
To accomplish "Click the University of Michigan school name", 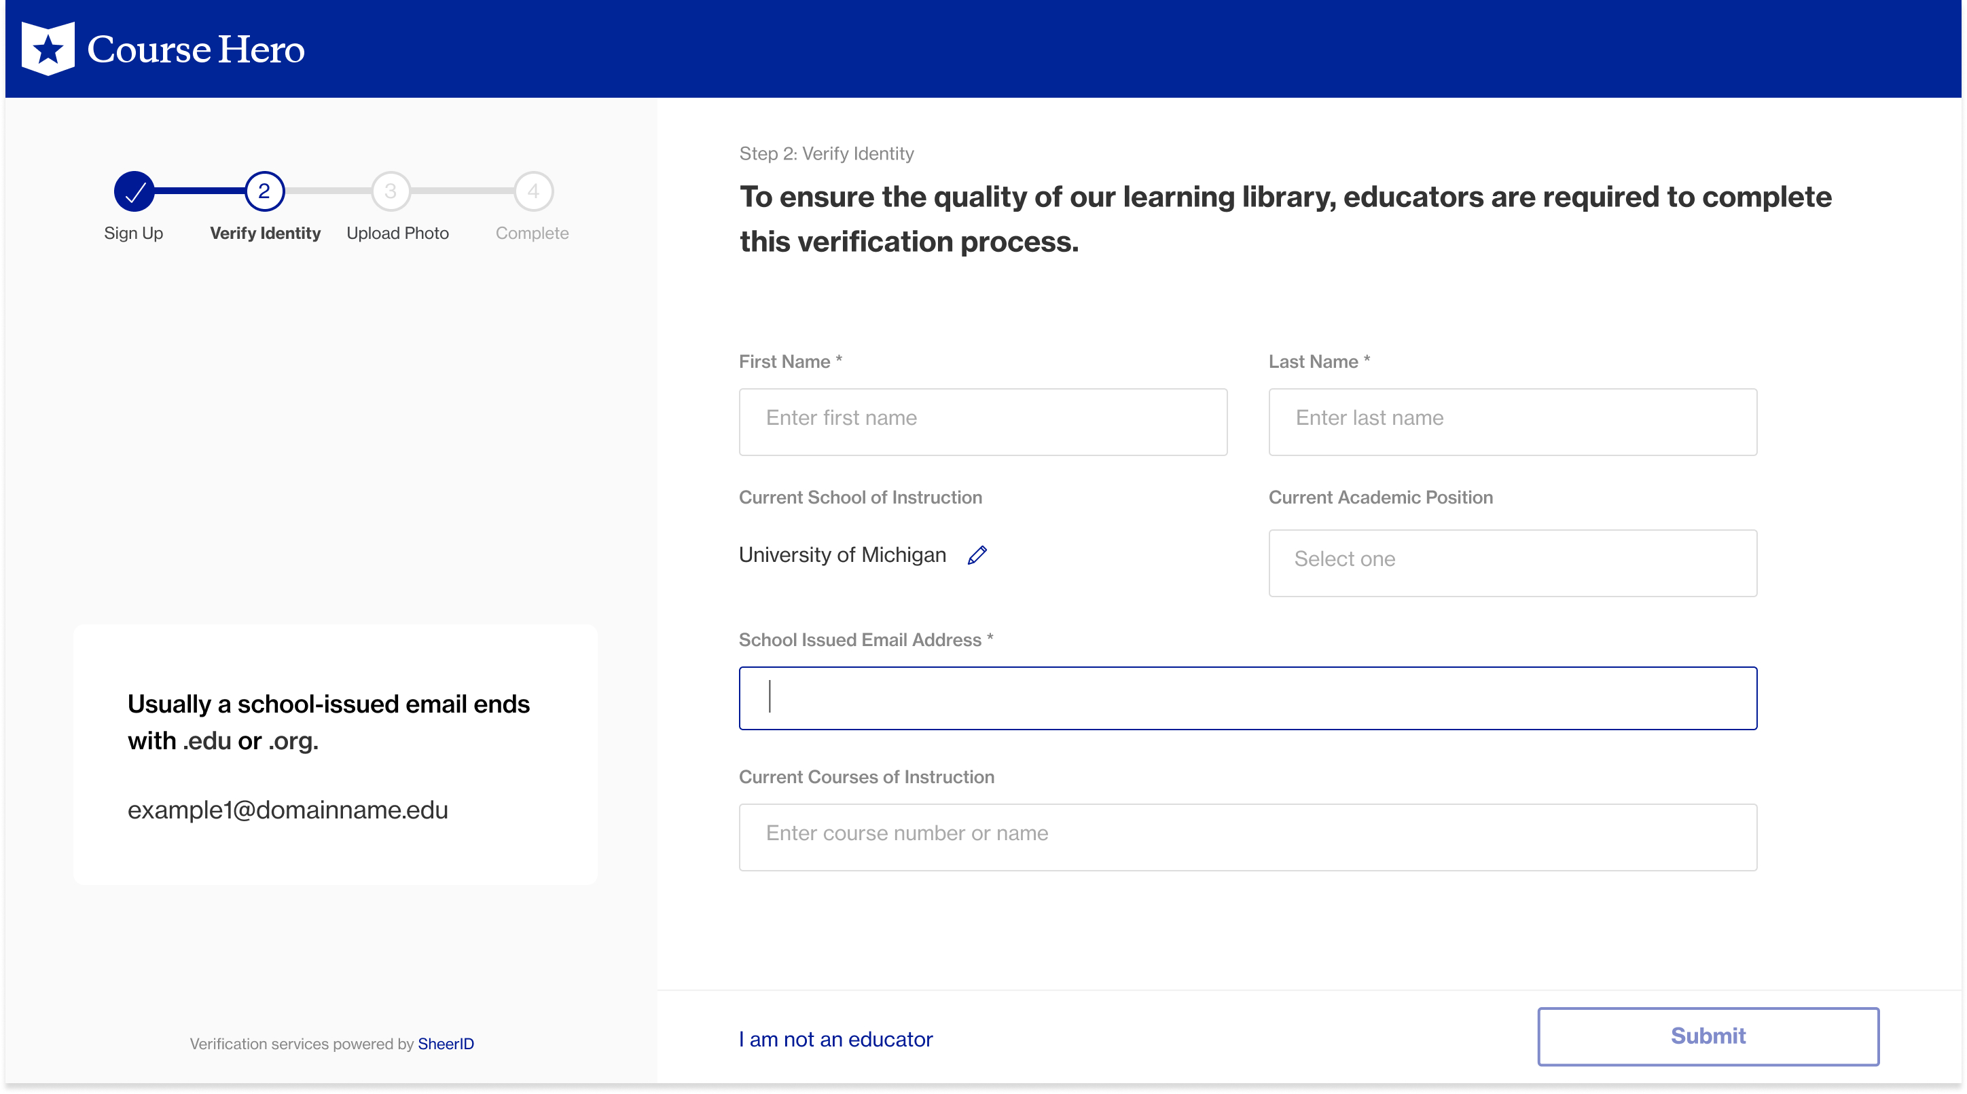I will [x=842, y=555].
